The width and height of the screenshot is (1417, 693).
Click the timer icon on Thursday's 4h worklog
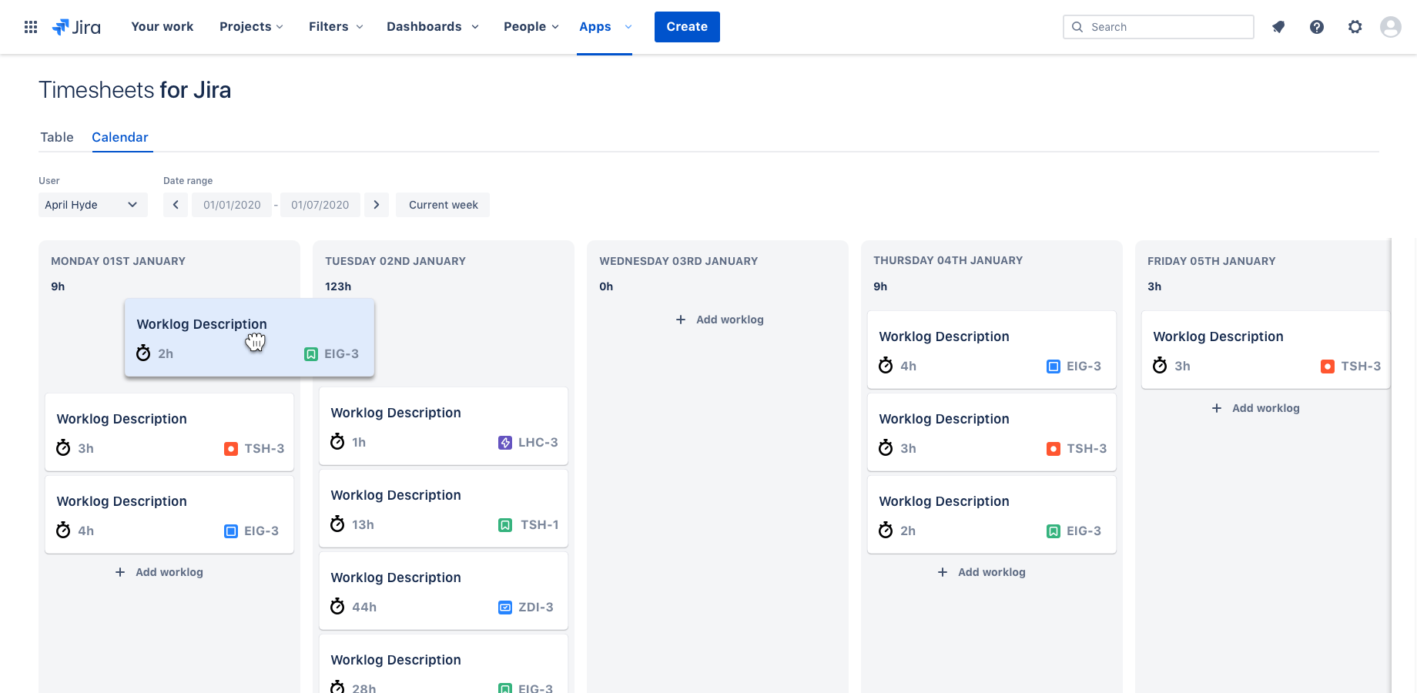(886, 366)
